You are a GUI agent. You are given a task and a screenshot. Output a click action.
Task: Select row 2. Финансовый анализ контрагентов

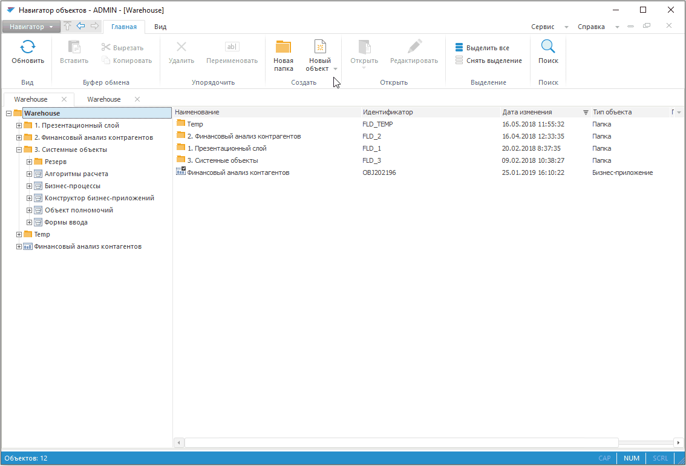(429, 136)
